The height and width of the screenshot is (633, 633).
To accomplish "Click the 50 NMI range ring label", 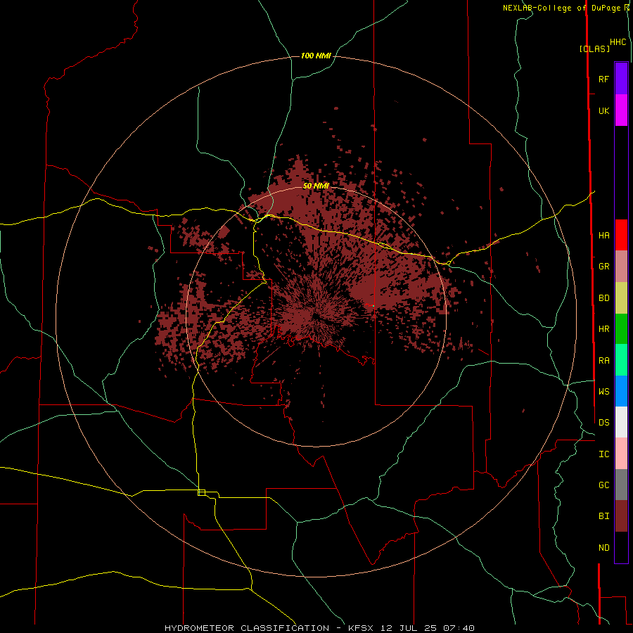I will tap(316, 186).
